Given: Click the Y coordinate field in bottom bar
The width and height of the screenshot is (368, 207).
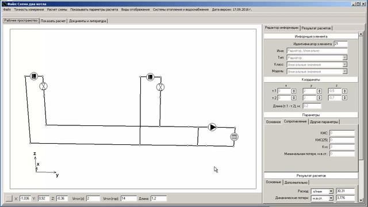Looking at the screenshot, I should point(44,198).
